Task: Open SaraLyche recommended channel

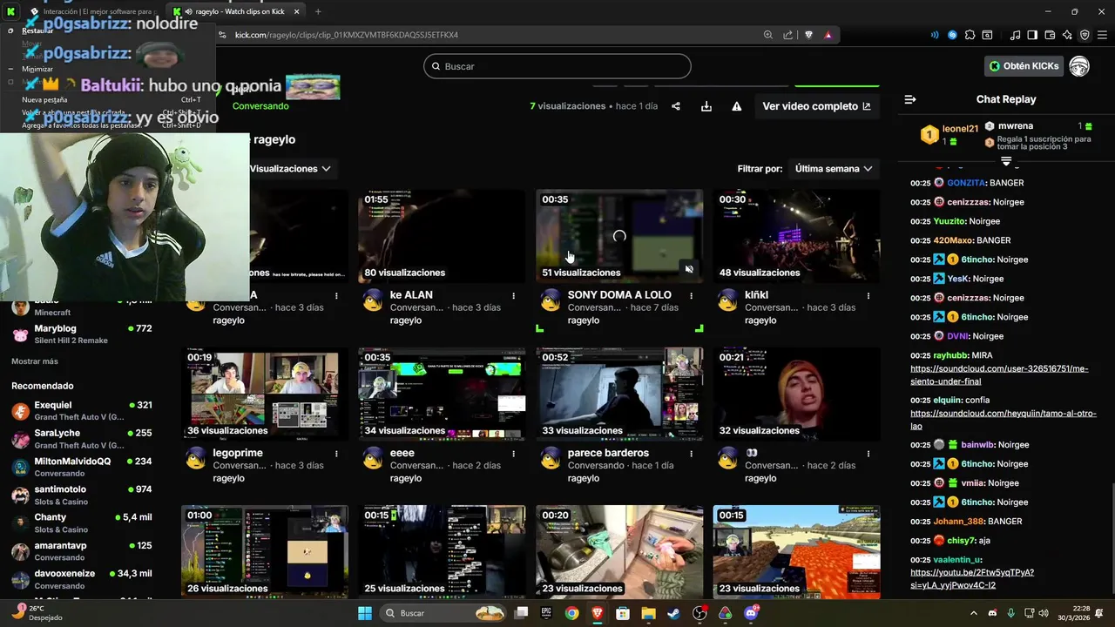Action: pos(82,438)
